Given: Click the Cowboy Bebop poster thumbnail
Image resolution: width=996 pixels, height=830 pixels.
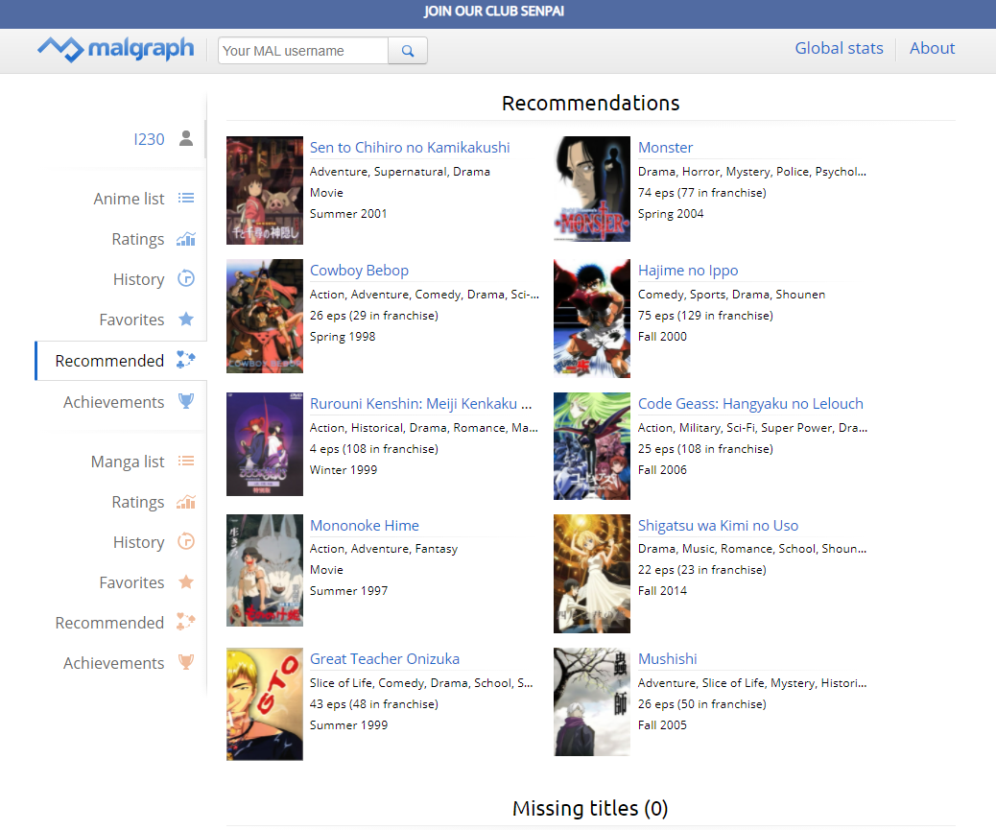Looking at the screenshot, I should [x=264, y=317].
